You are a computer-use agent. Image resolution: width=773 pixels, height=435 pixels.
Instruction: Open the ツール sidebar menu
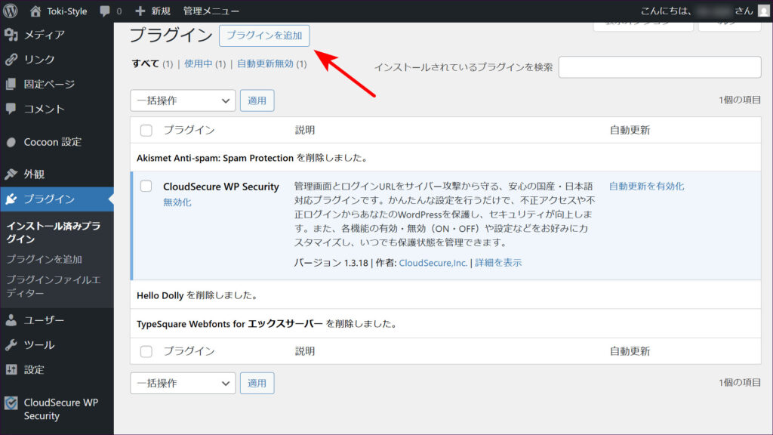[38, 345]
